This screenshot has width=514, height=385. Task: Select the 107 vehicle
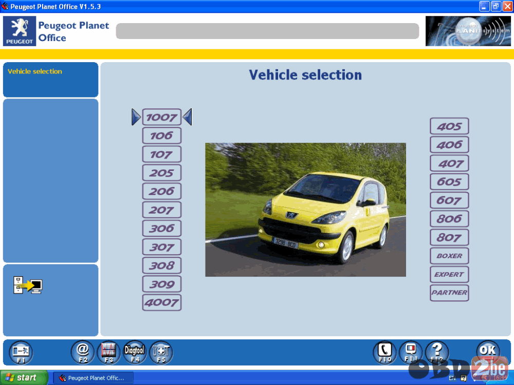coord(161,154)
